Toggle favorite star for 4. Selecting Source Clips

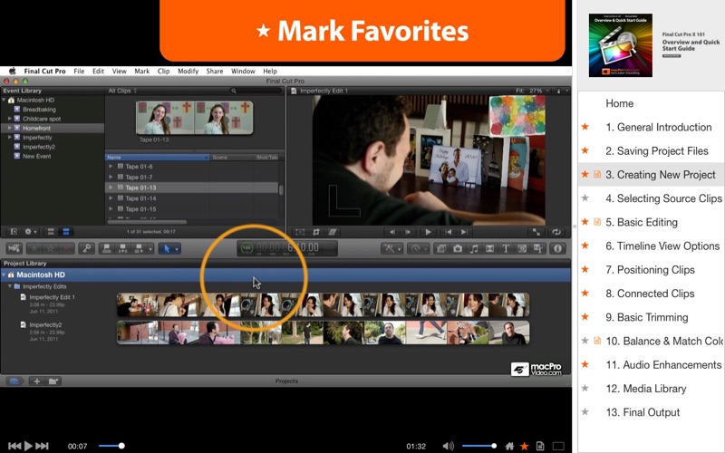coord(585,198)
